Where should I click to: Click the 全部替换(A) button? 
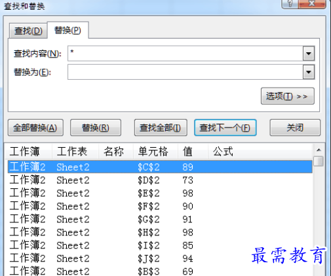[x=35, y=128]
